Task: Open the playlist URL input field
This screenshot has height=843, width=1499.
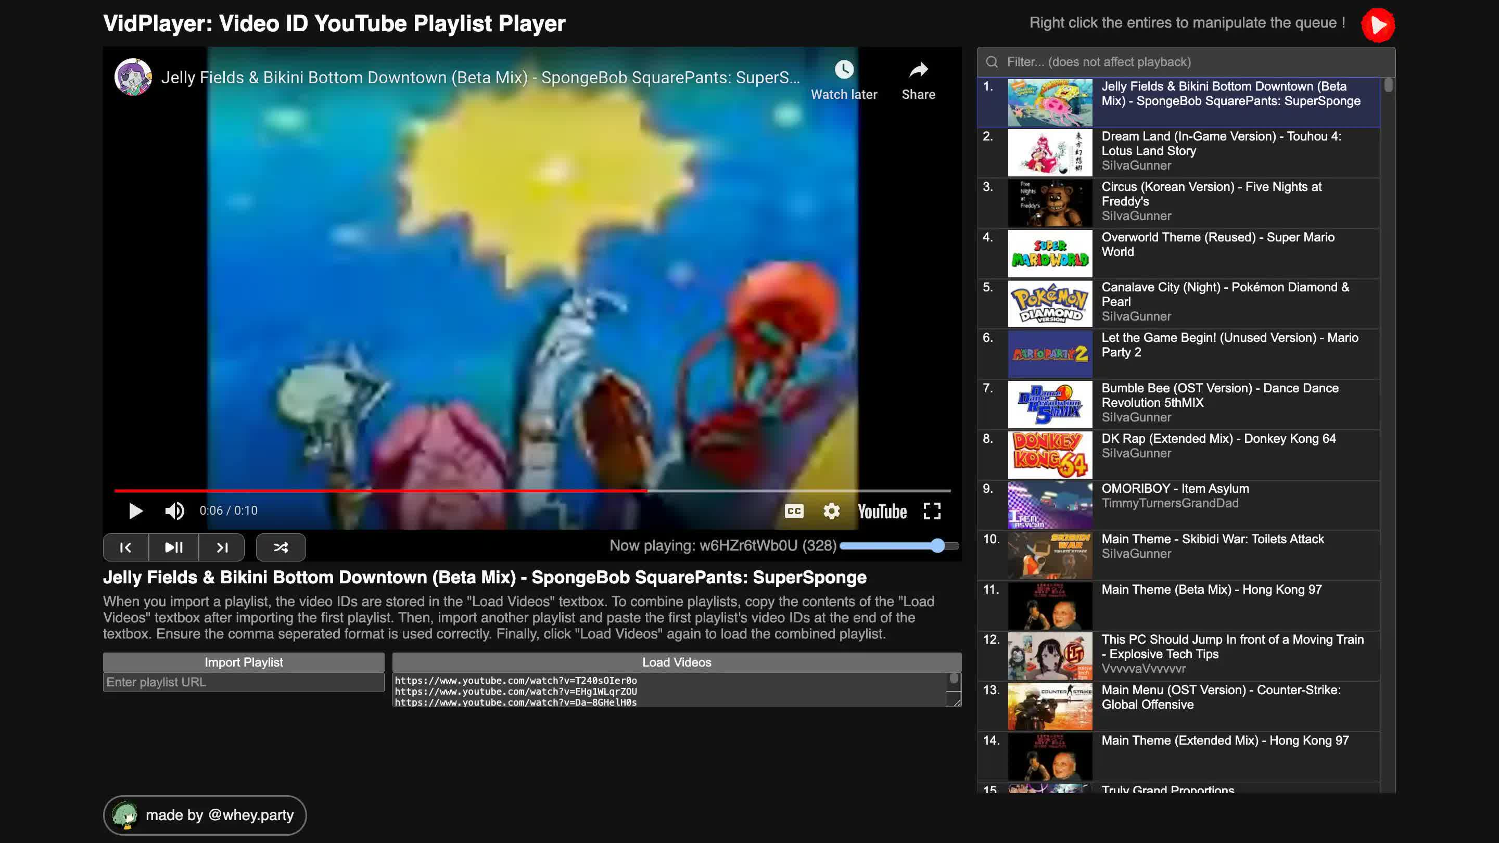Action: click(243, 681)
